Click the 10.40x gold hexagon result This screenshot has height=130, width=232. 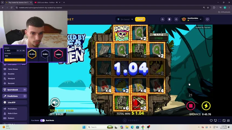[32, 54]
